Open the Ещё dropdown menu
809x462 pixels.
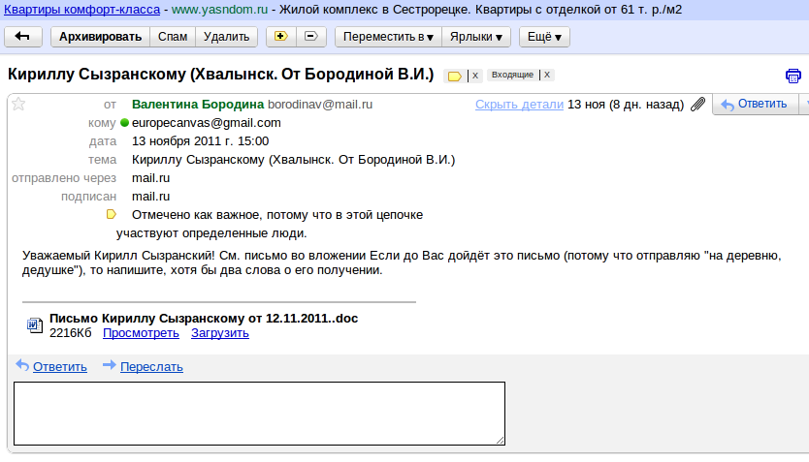click(x=544, y=37)
